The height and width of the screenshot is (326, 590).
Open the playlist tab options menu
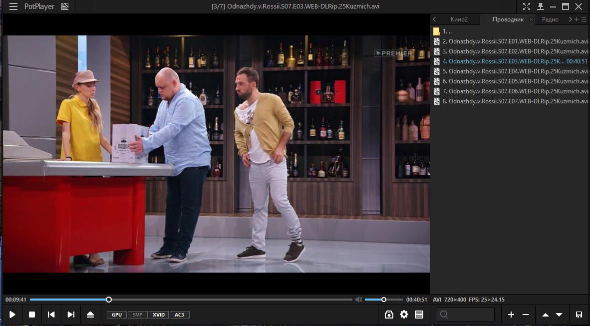coord(584,19)
